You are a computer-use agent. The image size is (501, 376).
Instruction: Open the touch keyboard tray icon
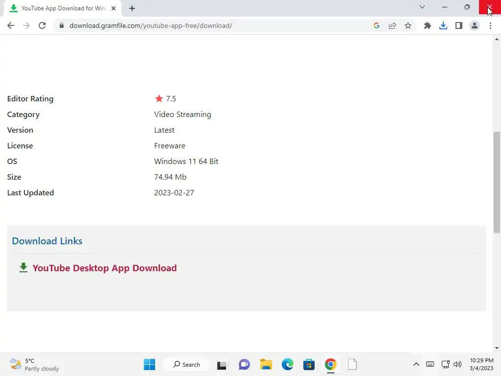point(430,364)
